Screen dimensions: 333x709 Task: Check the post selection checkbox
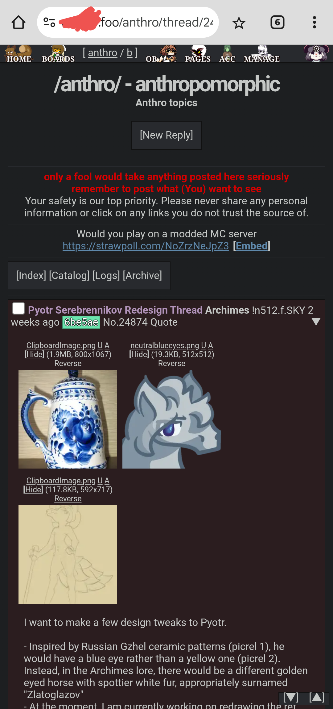[18, 308]
